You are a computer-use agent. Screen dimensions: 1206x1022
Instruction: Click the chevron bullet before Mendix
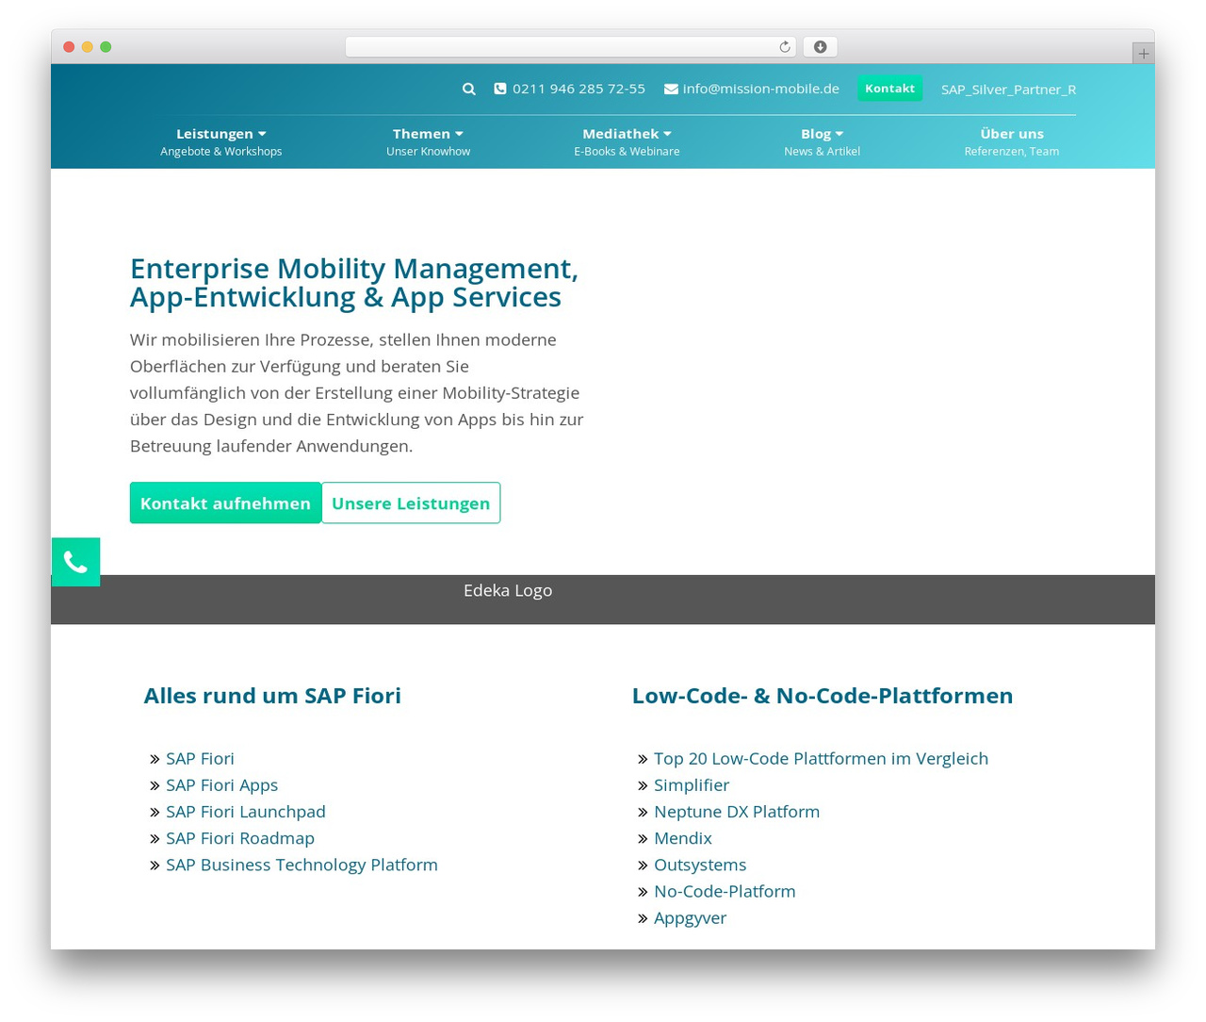point(643,838)
